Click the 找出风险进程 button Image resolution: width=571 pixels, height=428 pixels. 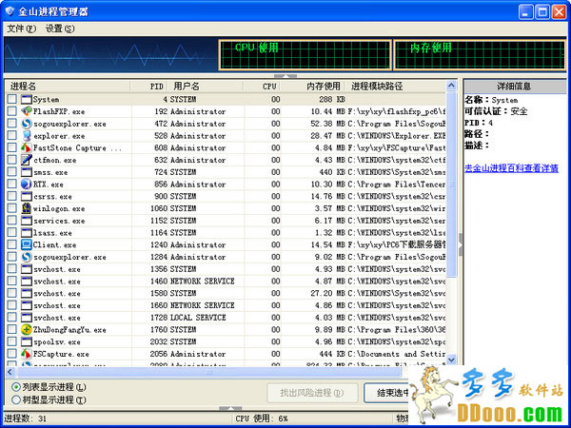[312, 393]
